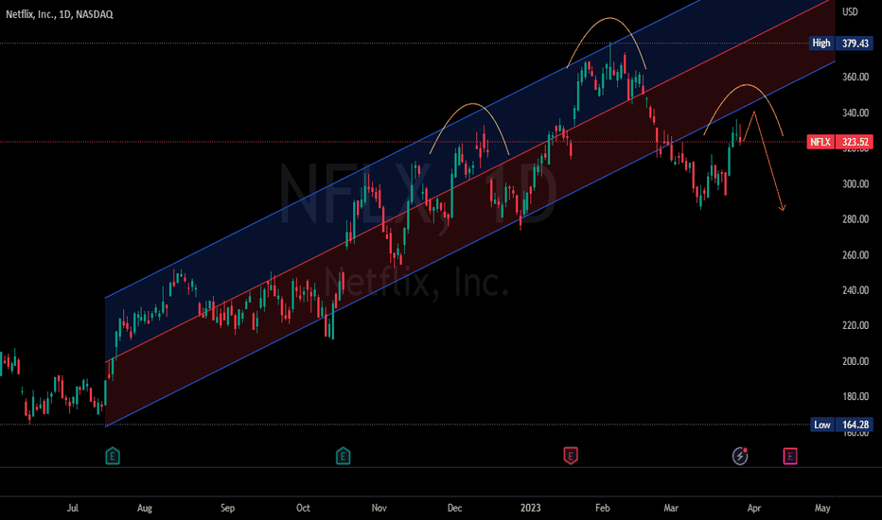Click the 260.00 price axis label
Screen dimensions: 882x520
coord(856,255)
